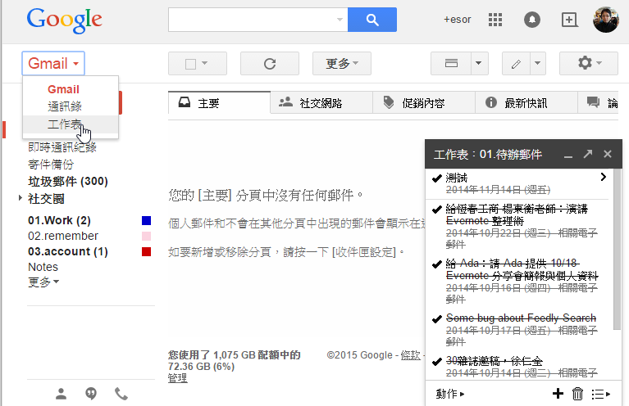Uncheck the 給 Ada task

click(437, 264)
